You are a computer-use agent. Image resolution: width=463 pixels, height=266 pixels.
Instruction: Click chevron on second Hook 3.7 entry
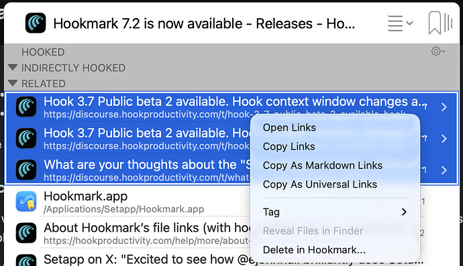(x=444, y=139)
